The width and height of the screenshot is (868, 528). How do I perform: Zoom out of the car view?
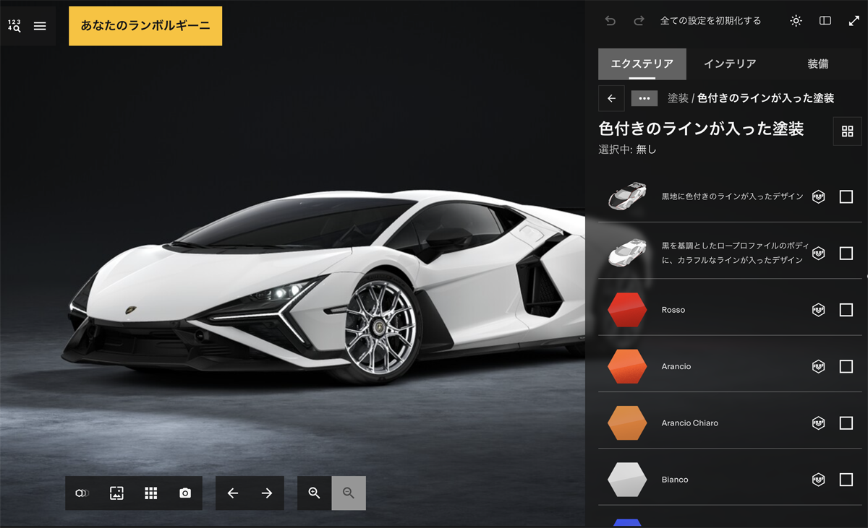[x=349, y=493]
